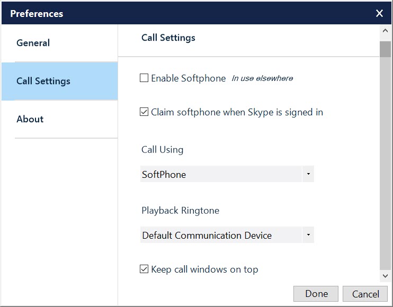Close the Preferences dialog with X
Viewport: 393px width, 307px height.
(379, 14)
